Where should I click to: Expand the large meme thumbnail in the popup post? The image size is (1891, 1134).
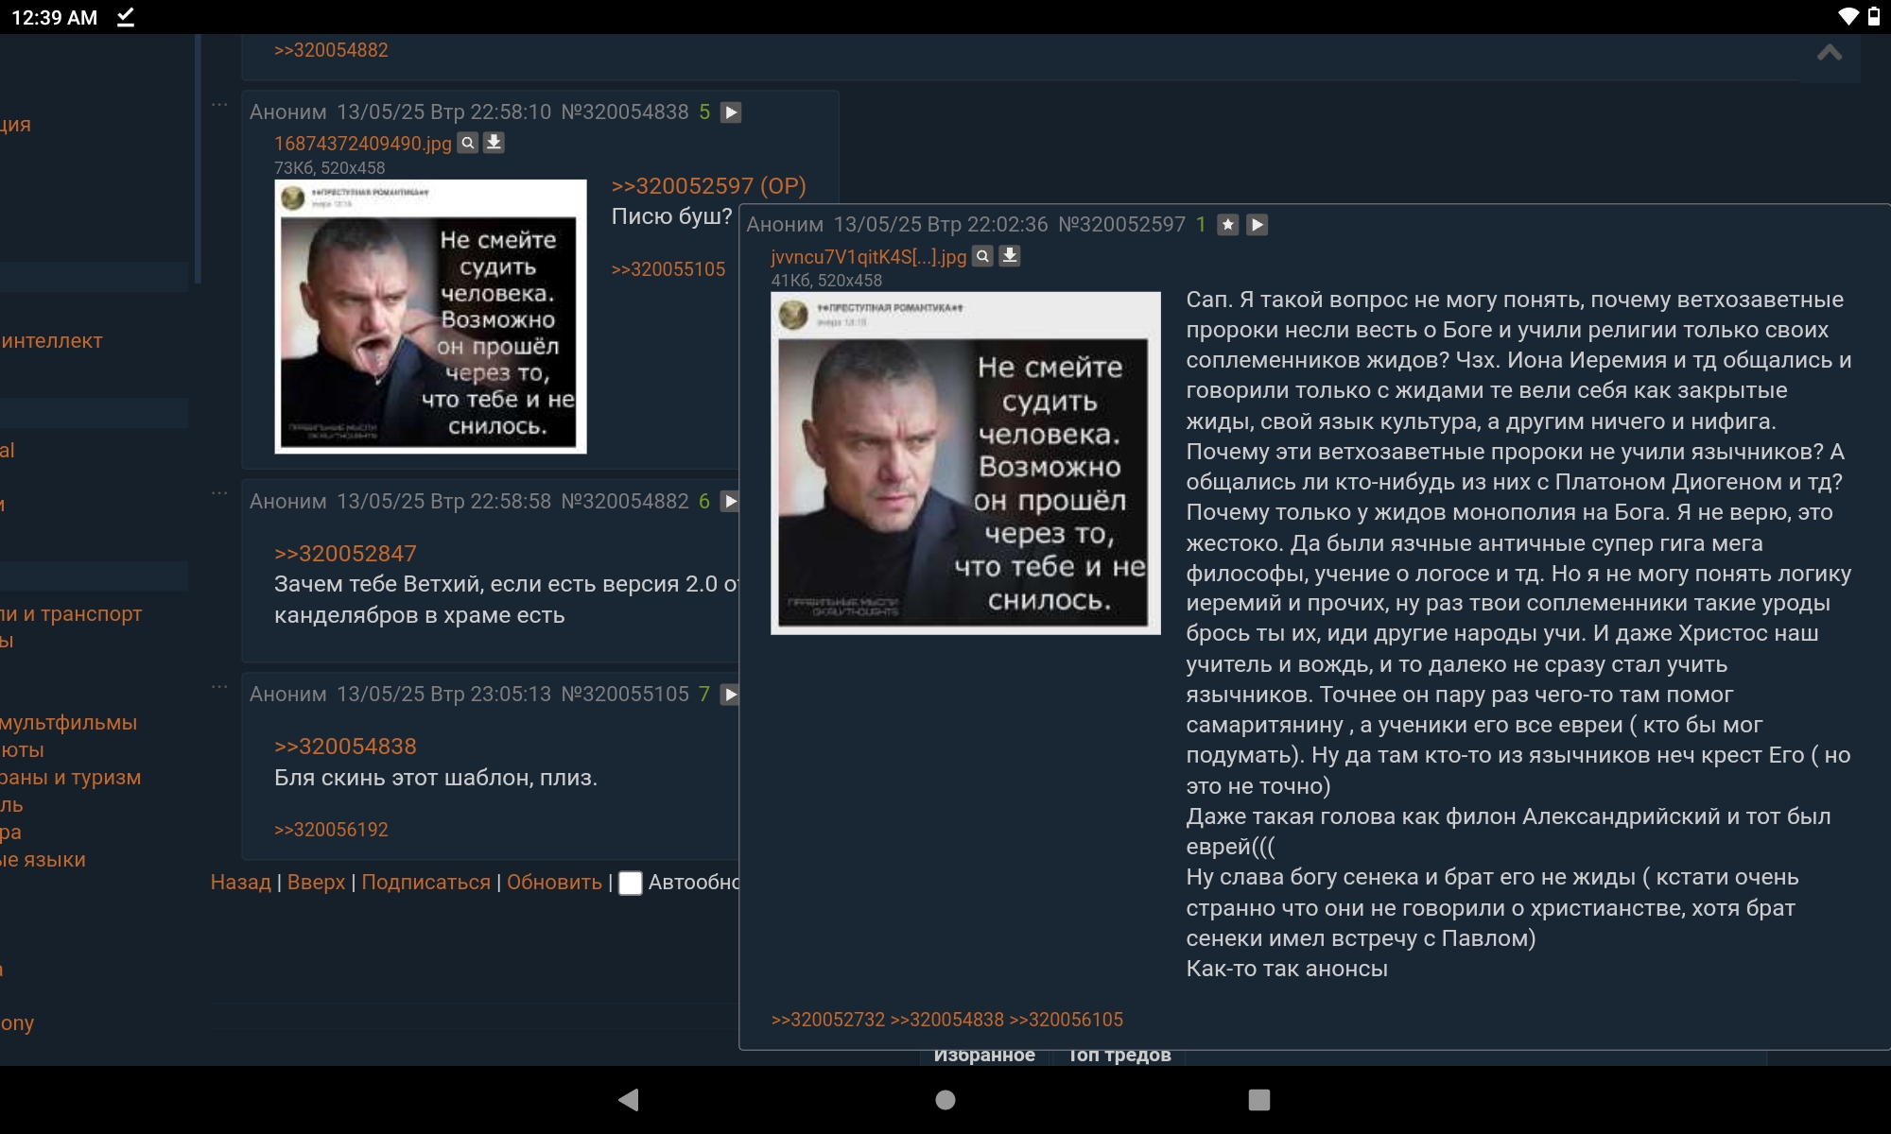[965, 463]
